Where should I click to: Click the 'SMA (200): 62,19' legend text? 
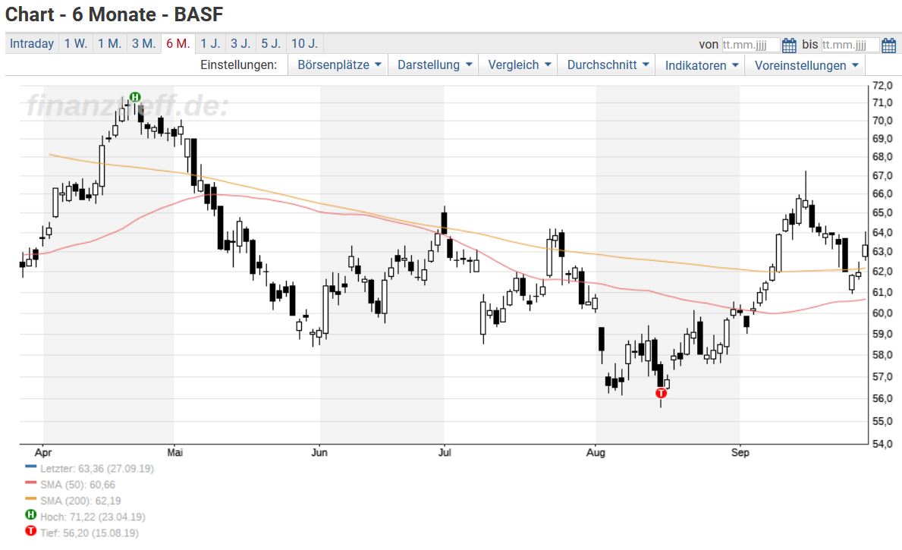pyautogui.click(x=80, y=501)
